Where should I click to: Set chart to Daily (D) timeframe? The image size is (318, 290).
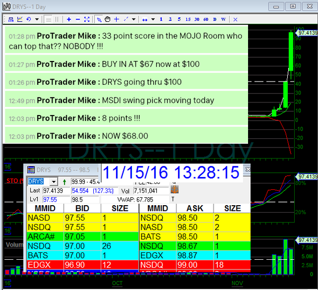[215, 19]
